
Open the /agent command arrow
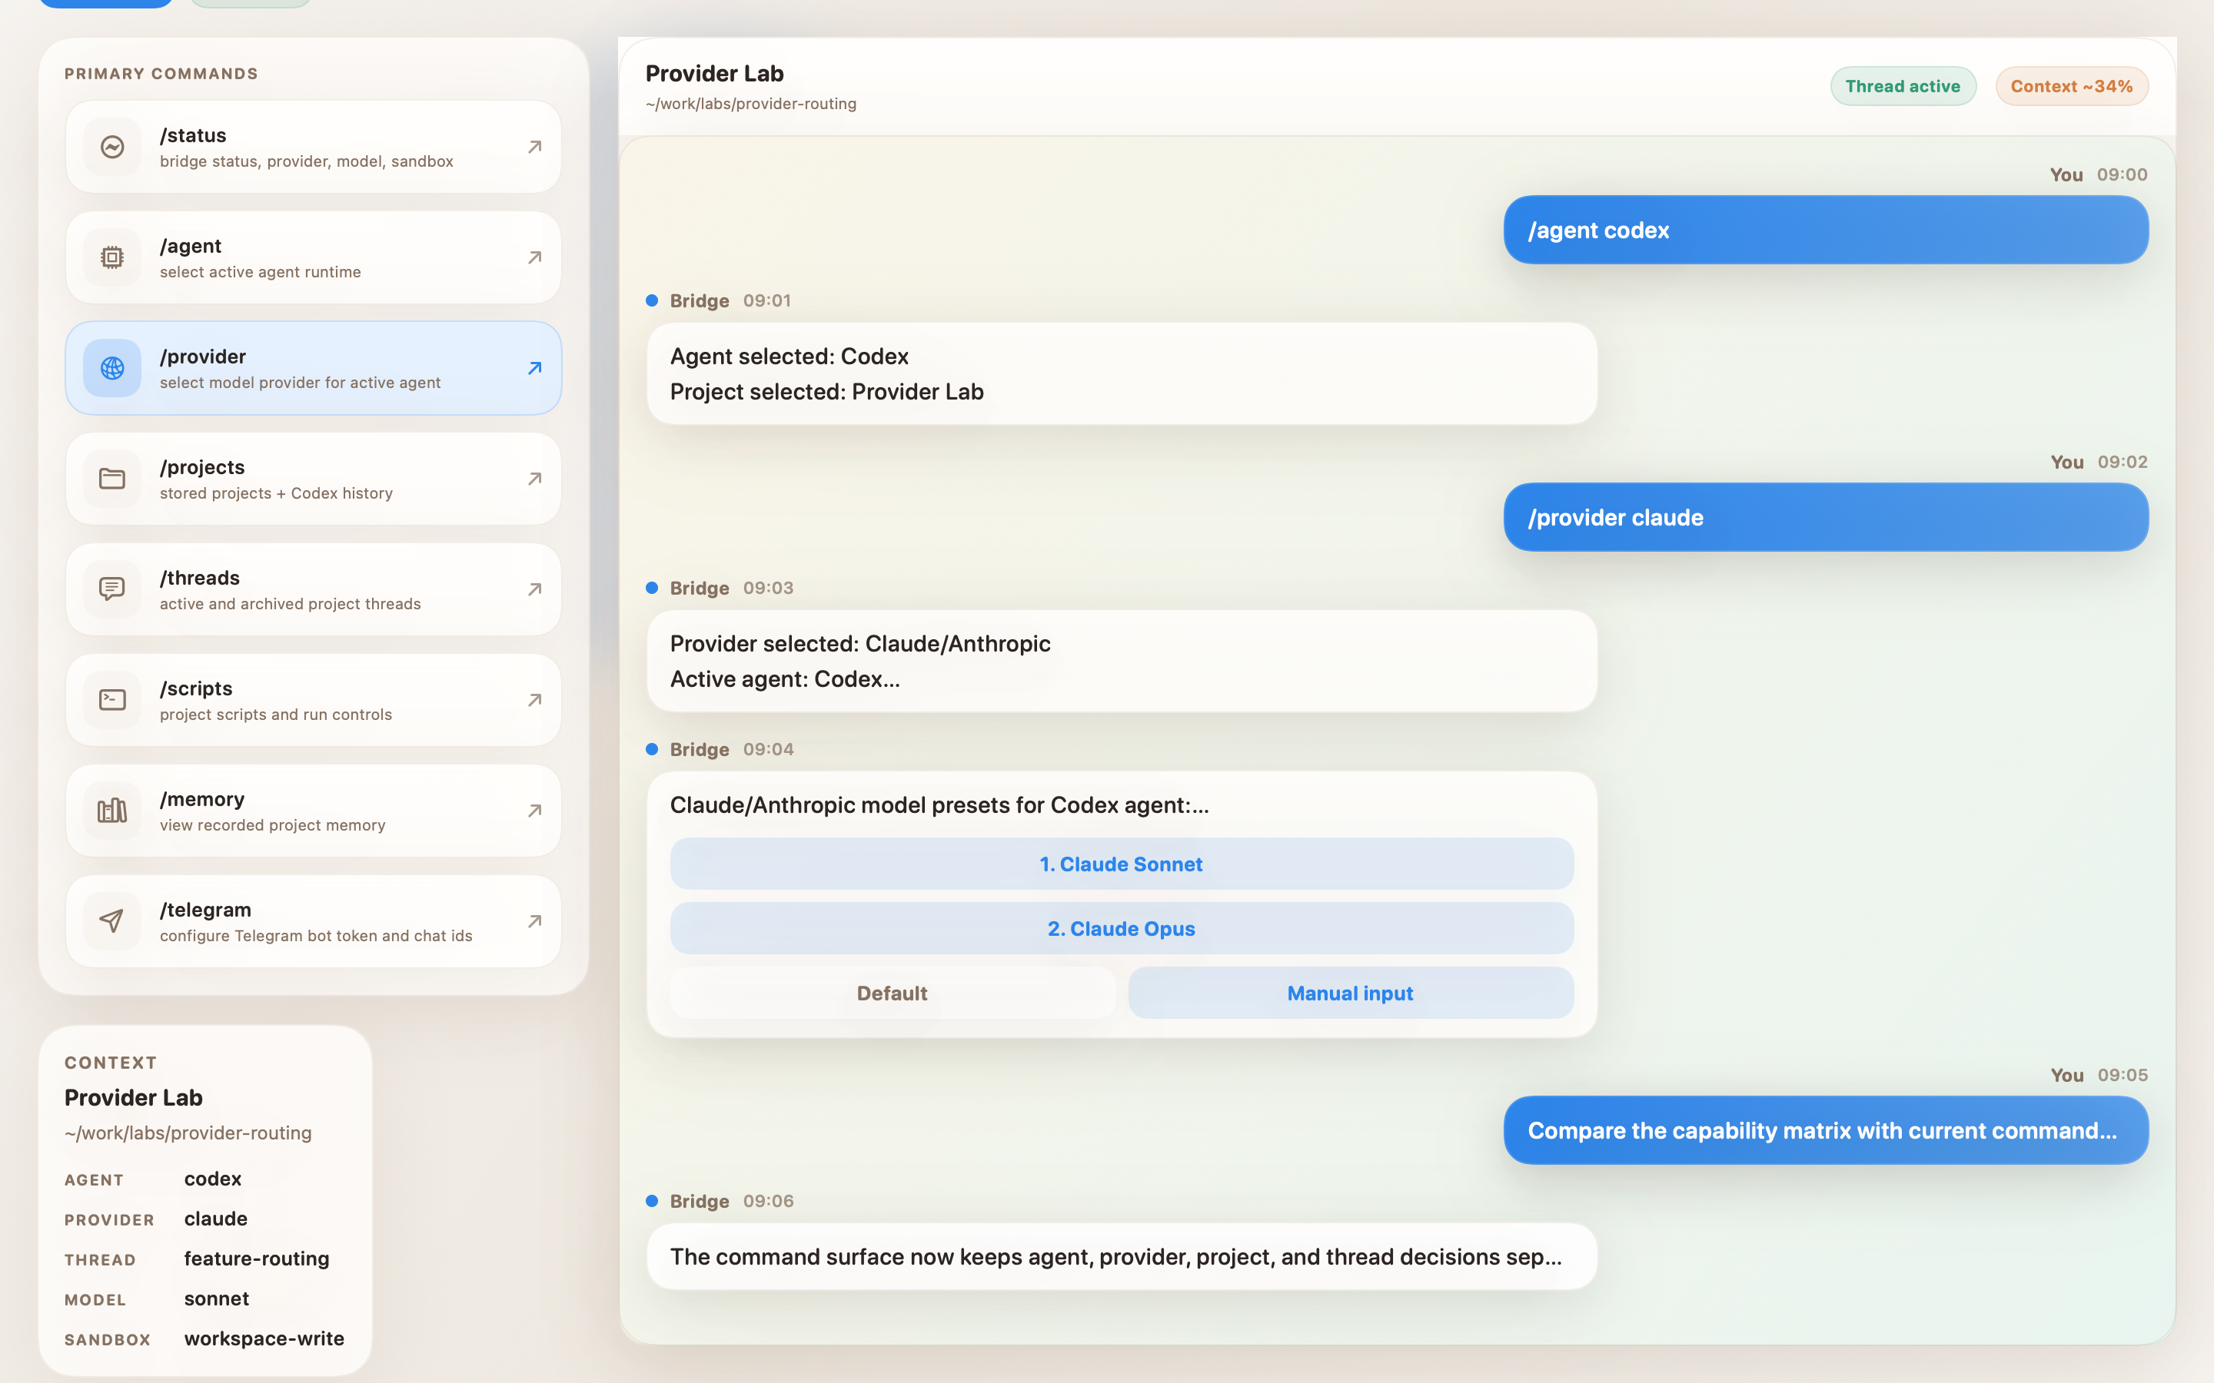tap(535, 257)
